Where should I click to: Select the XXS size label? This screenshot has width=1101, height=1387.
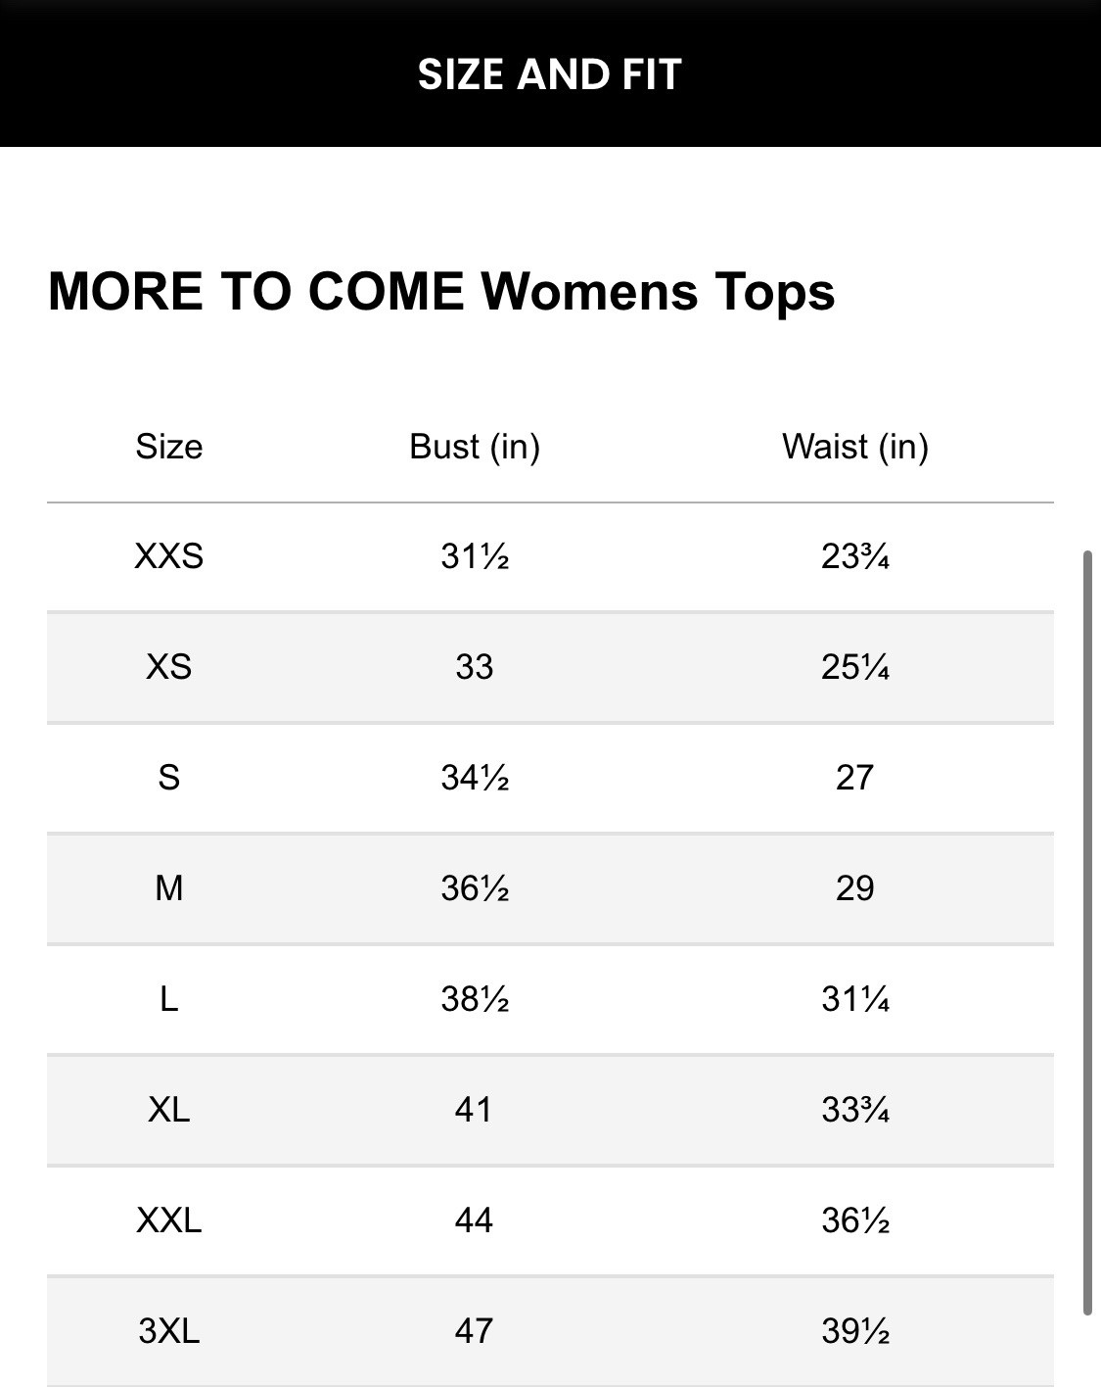[169, 556]
